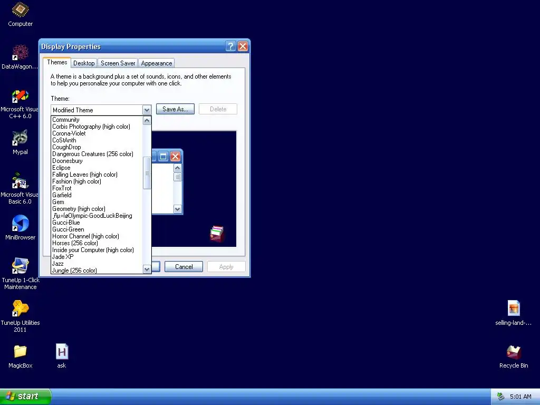The height and width of the screenshot is (405, 540).
Task: Choose Gucci-Blue theme
Action: click(x=97, y=223)
